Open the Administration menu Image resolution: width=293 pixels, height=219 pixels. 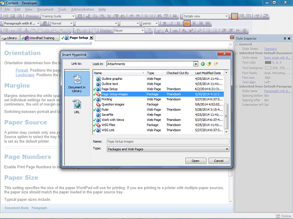tap(82, 9)
